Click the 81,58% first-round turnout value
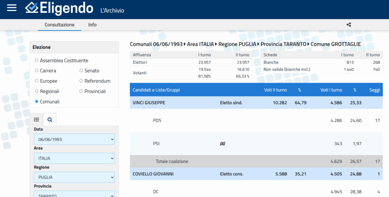 (x=204, y=76)
